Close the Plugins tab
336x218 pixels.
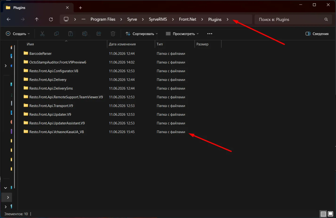tap(67, 8)
